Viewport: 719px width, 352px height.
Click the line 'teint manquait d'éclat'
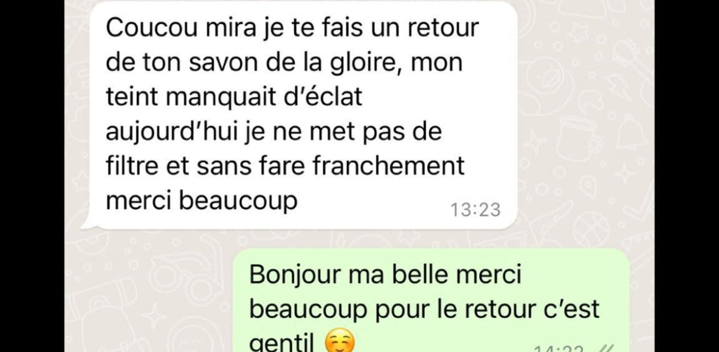coord(234,96)
